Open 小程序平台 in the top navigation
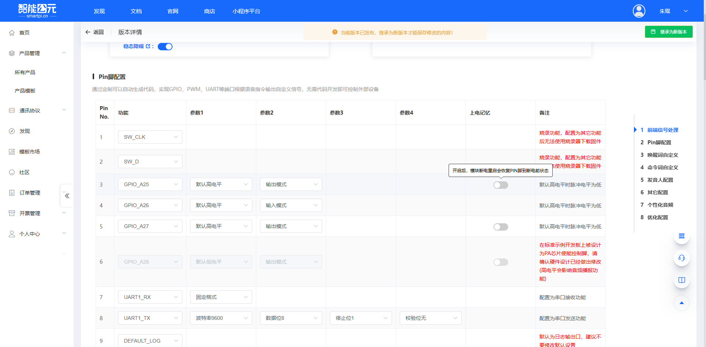This screenshot has height=347, width=706. coord(246,11)
